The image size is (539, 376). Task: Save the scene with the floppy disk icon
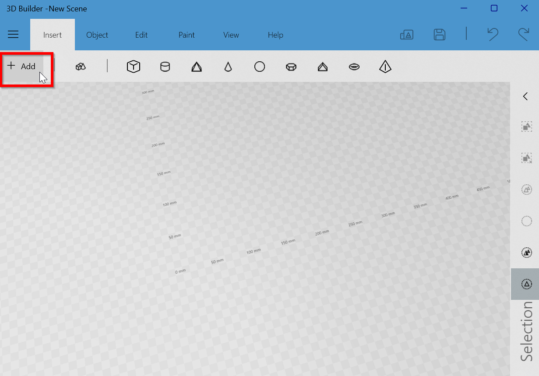[x=440, y=35]
